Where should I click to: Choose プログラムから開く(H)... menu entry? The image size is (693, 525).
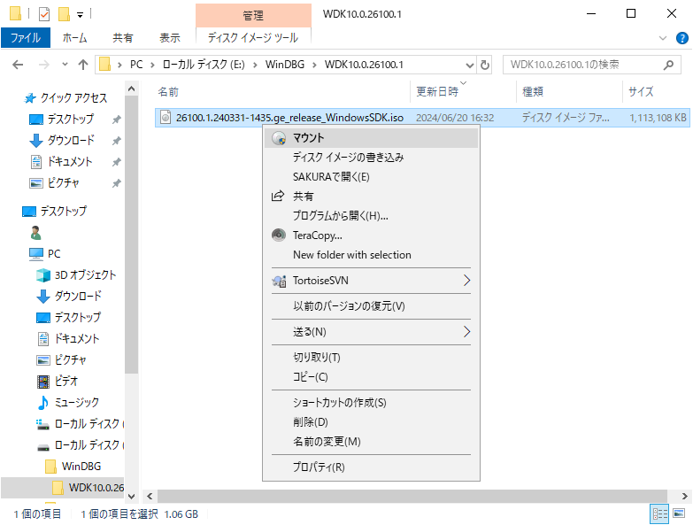click(371, 216)
